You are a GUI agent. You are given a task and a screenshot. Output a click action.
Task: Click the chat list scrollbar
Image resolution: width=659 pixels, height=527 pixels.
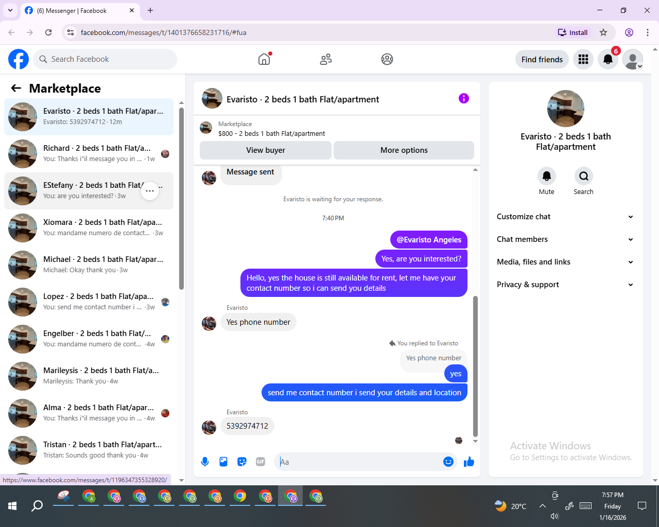(181, 198)
